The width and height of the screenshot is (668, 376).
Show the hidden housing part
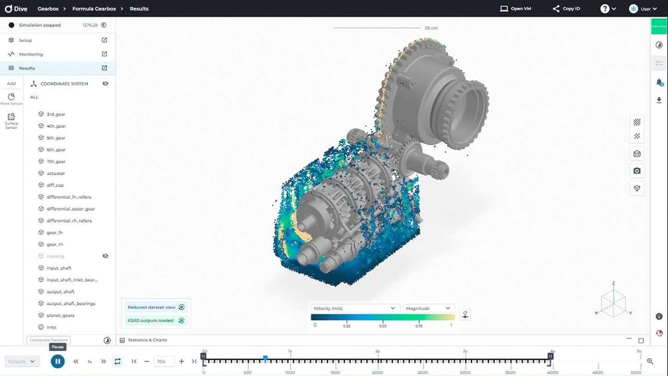[105, 256]
